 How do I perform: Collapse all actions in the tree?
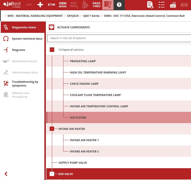52,50
